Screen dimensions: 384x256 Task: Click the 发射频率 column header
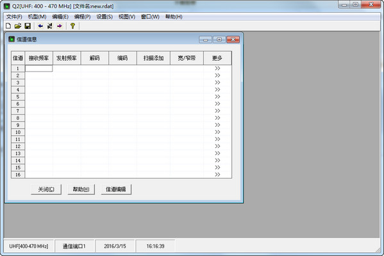67,58
